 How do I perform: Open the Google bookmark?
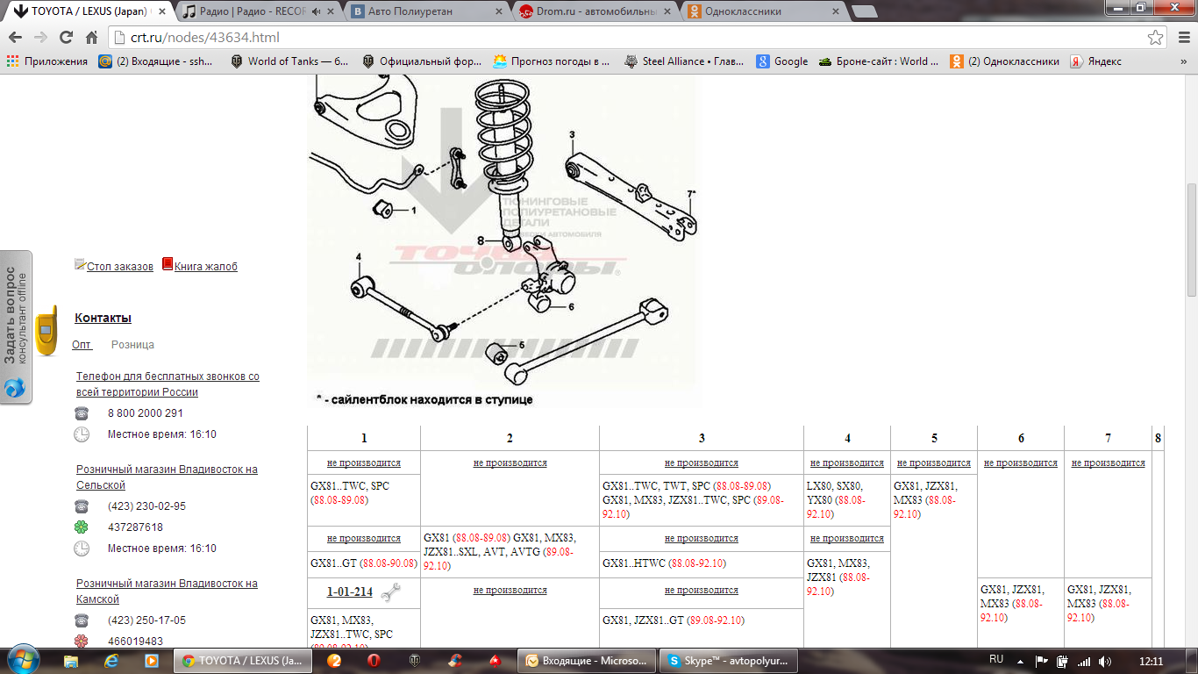click(782, 61)
